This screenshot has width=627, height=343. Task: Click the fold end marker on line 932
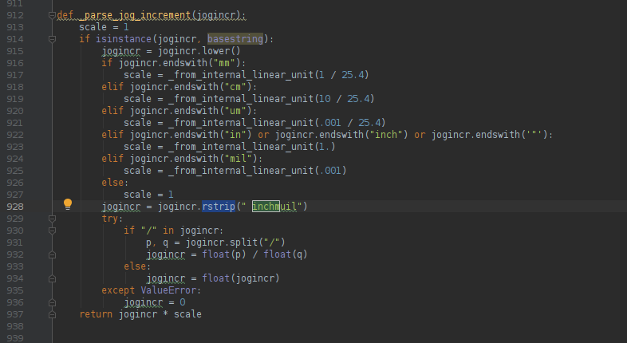coord(52,254)
